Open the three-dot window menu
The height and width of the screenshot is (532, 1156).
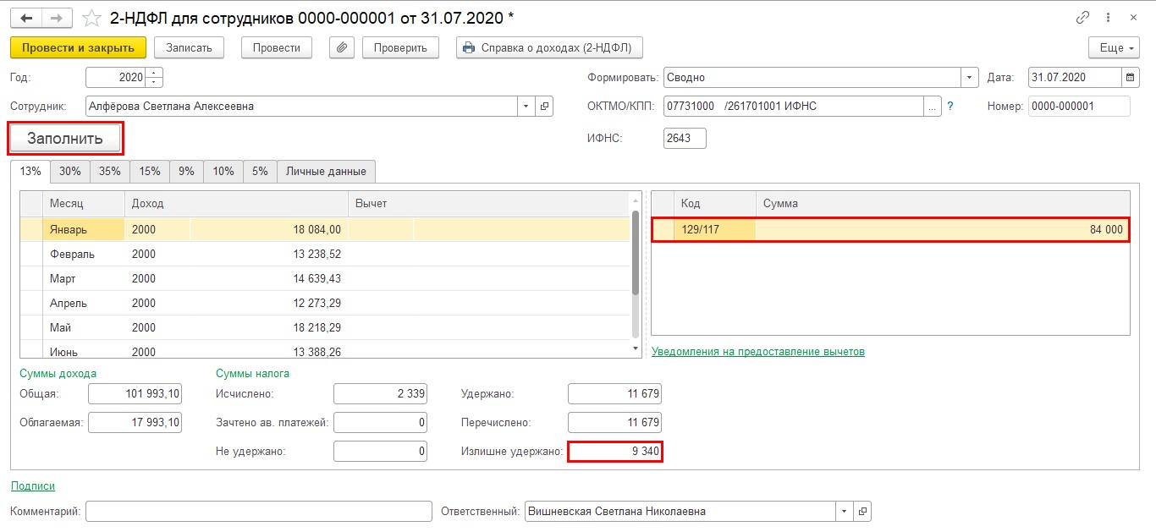coord(1108,17)
